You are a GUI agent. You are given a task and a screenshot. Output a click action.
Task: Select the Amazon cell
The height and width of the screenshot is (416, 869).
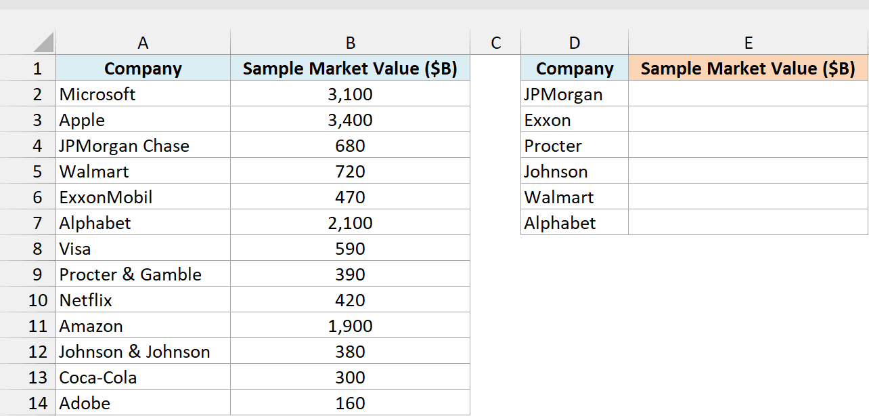[143, 326]
